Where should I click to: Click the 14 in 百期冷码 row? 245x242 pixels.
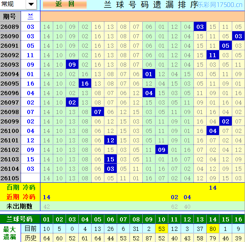[x=213, y=188]
